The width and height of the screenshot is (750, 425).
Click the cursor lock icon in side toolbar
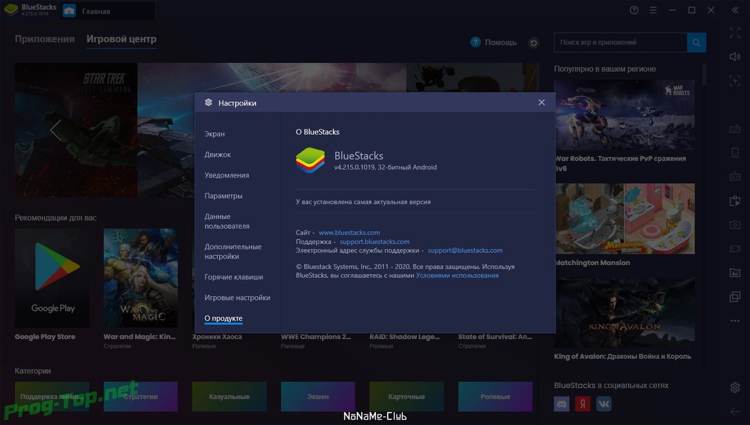click(x=735, y=80)
